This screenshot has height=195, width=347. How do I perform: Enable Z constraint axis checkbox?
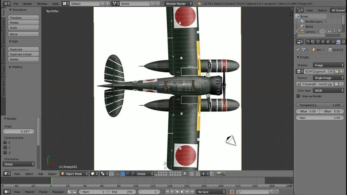[5, 153]
